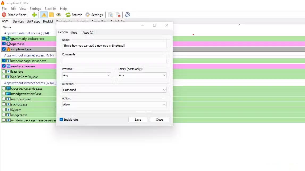Image resolution: width=305 pixels, height=171 pixels.
Task: Open the Edit menu
Action: pyautogui.click(x=13, y=9)
